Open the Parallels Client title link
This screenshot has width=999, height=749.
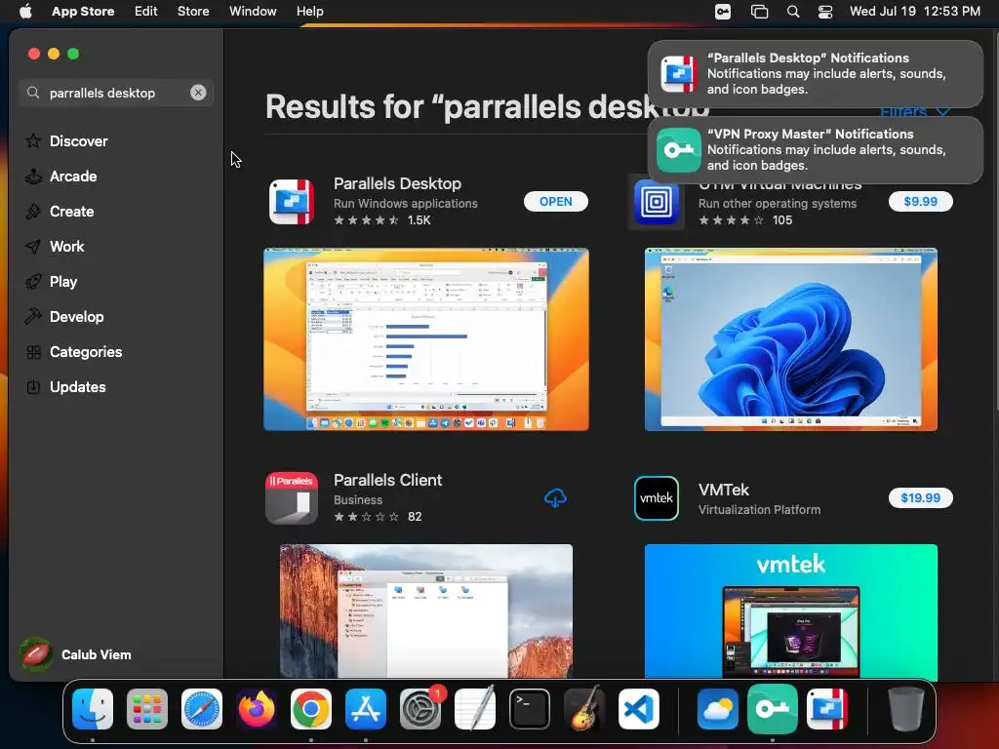pyautogui.click(x=387, y=480)
